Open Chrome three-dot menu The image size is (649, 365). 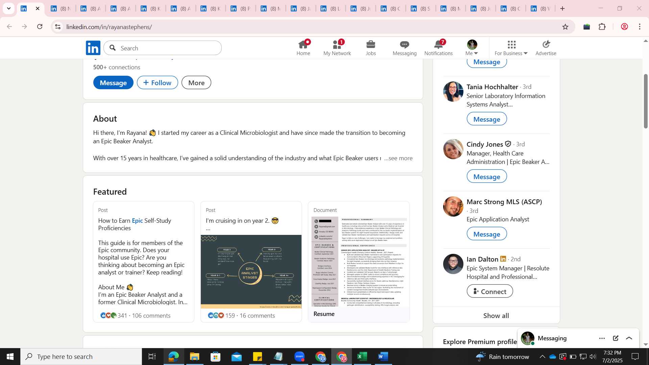point(640,27)
